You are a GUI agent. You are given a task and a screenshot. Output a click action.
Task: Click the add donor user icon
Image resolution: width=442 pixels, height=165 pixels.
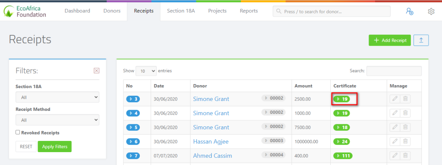point(409,11)
